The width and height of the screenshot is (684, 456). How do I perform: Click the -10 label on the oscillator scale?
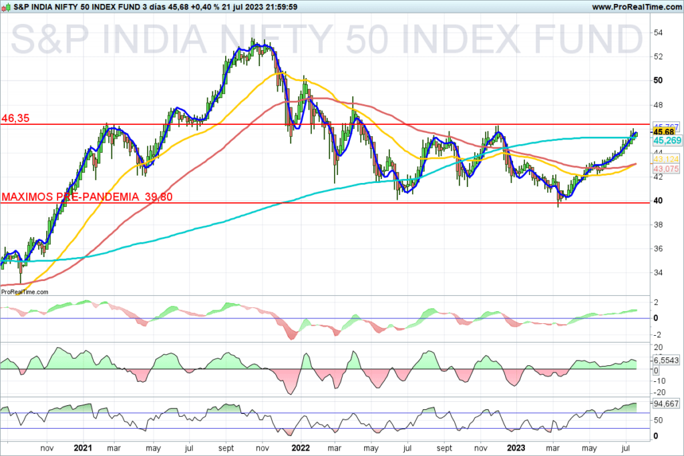pyautogui.click(x=659, y=381)
